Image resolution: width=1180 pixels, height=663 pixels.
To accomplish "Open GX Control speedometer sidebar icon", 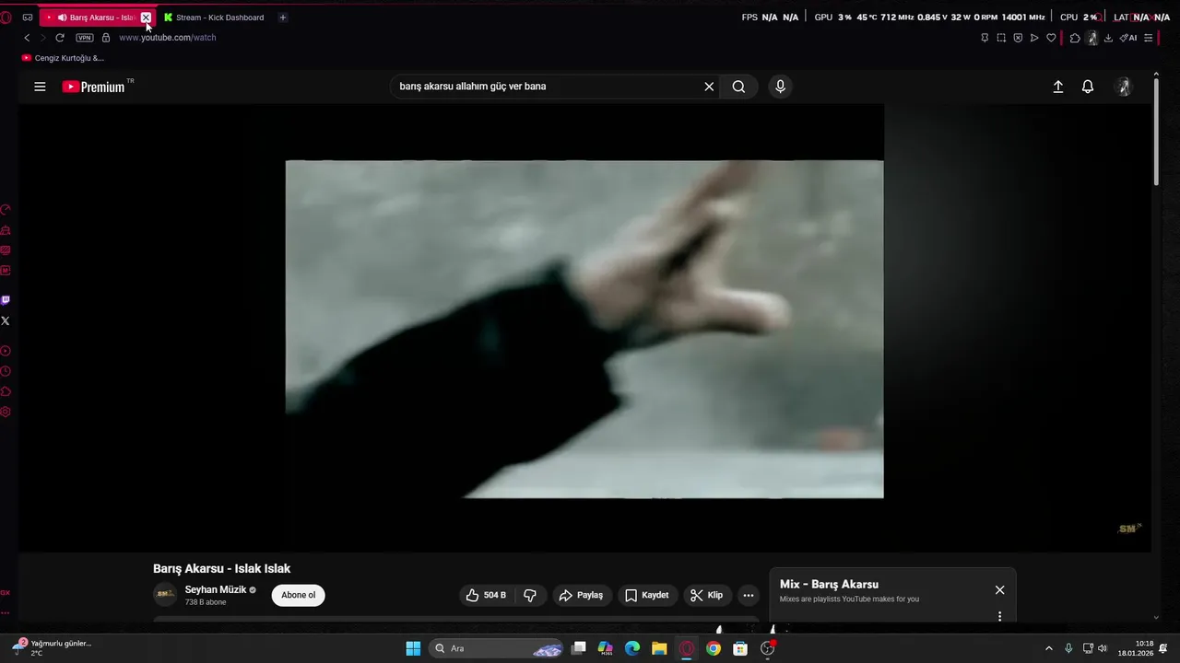I will pyautogui.click(x=6, y=210).
